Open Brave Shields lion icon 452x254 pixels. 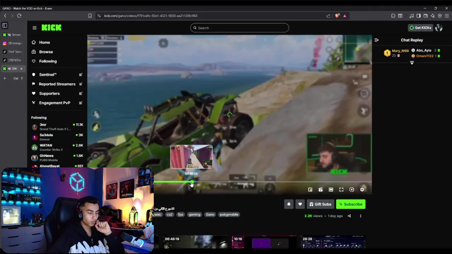coord(337,16)
